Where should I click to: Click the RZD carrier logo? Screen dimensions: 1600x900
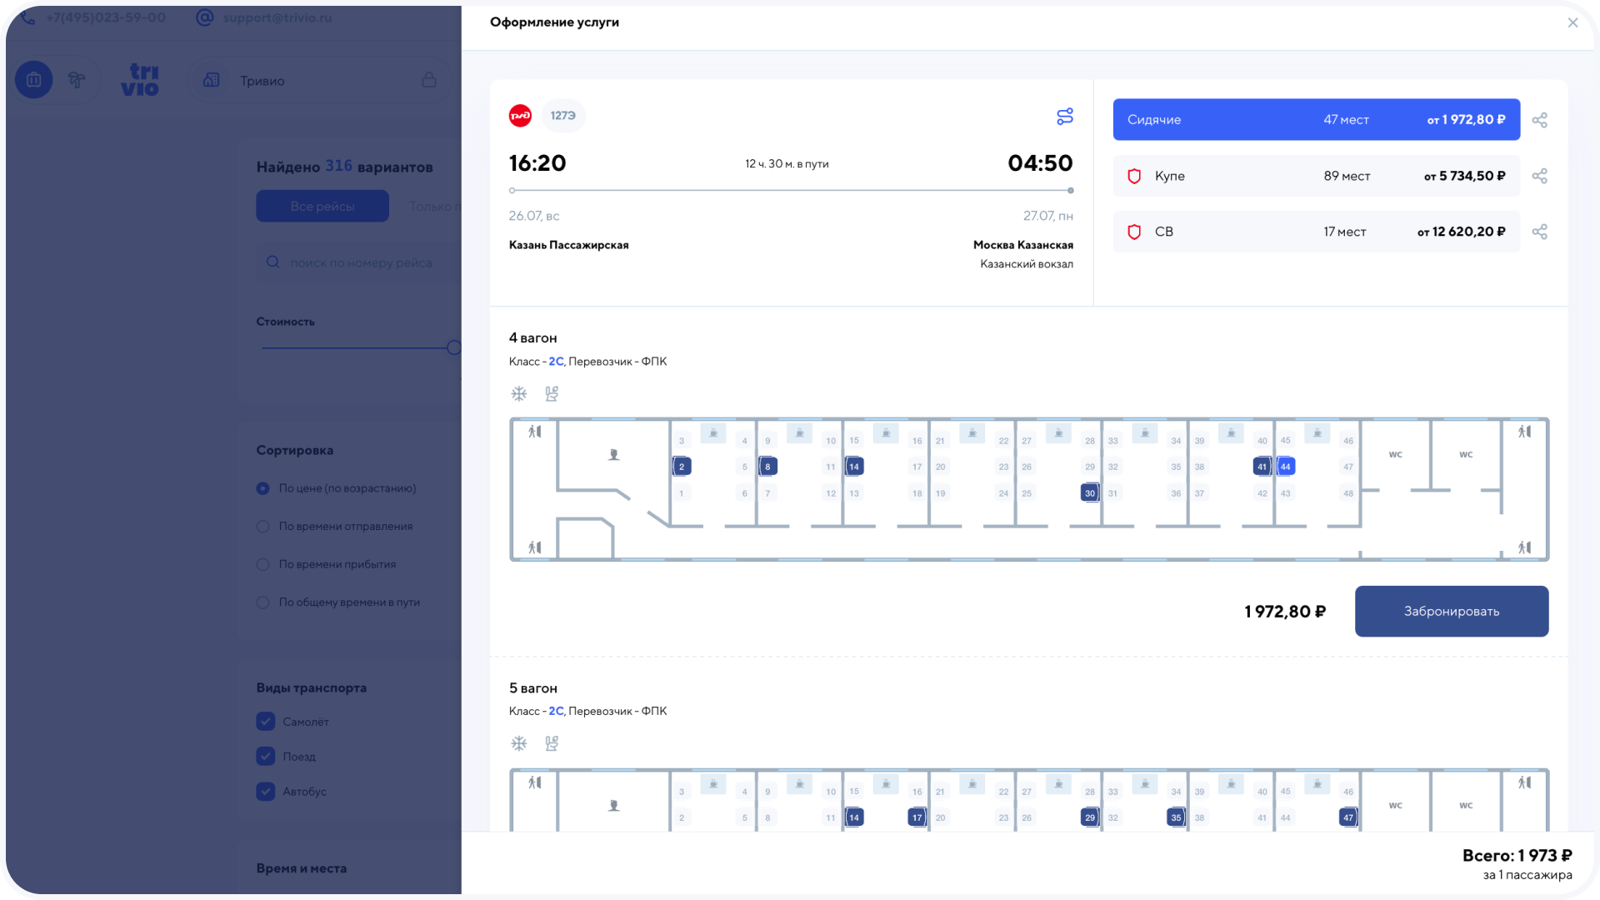coord(520,116)
